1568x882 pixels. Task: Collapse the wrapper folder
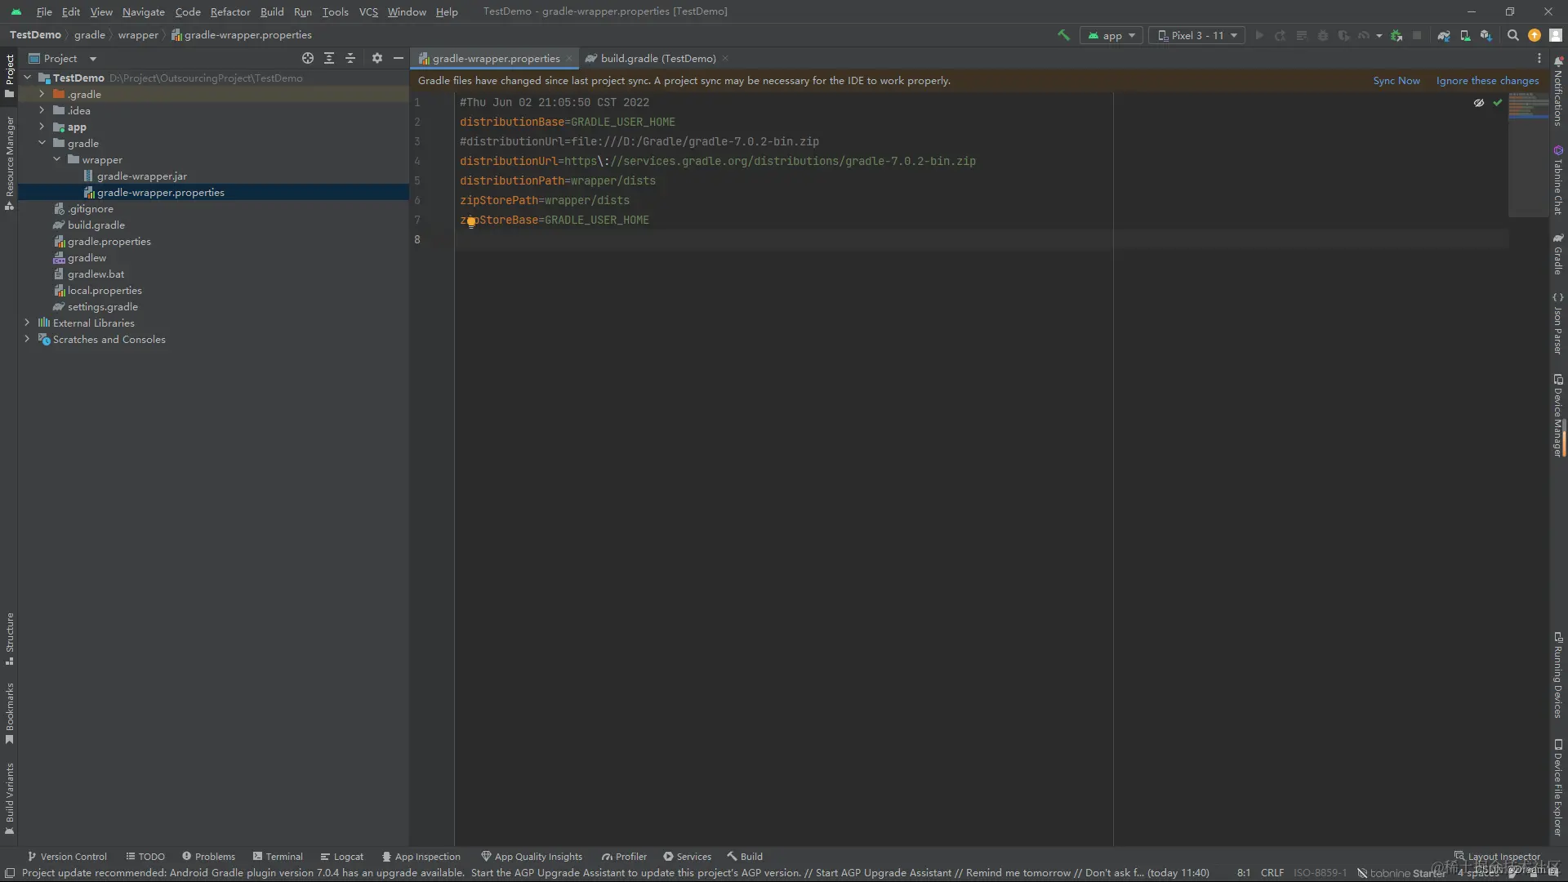click(56, 159)
